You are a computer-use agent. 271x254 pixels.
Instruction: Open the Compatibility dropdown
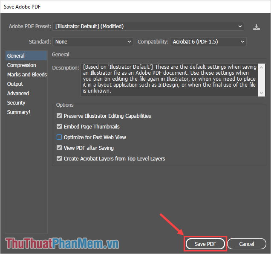(x=208, y=42)
